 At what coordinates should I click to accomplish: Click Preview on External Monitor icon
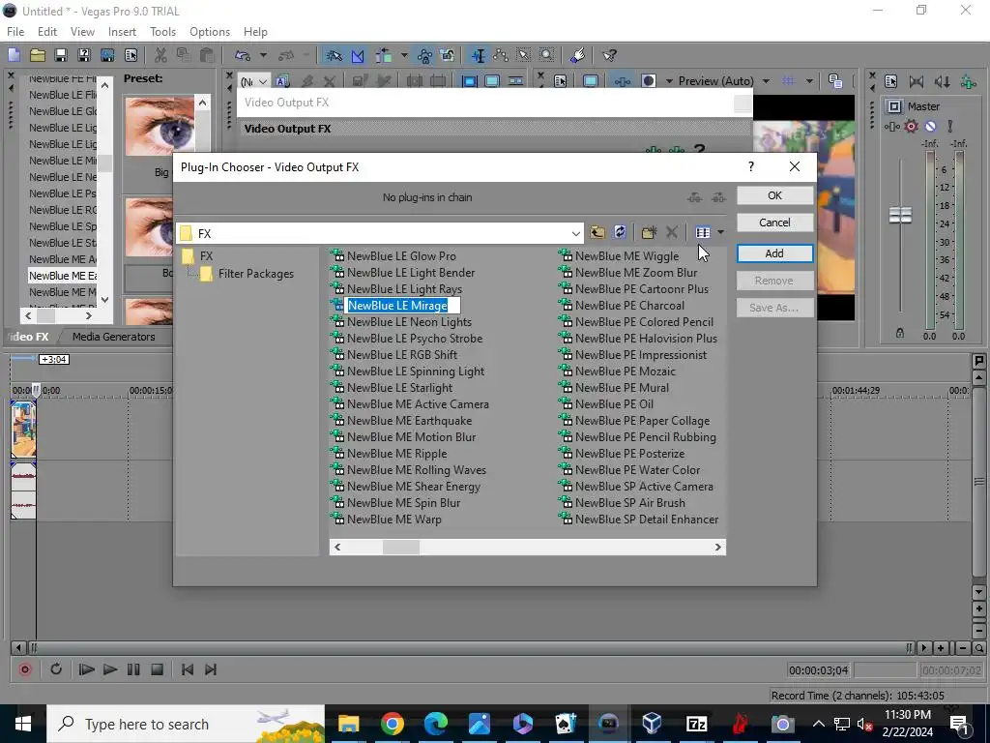[591, 81]
